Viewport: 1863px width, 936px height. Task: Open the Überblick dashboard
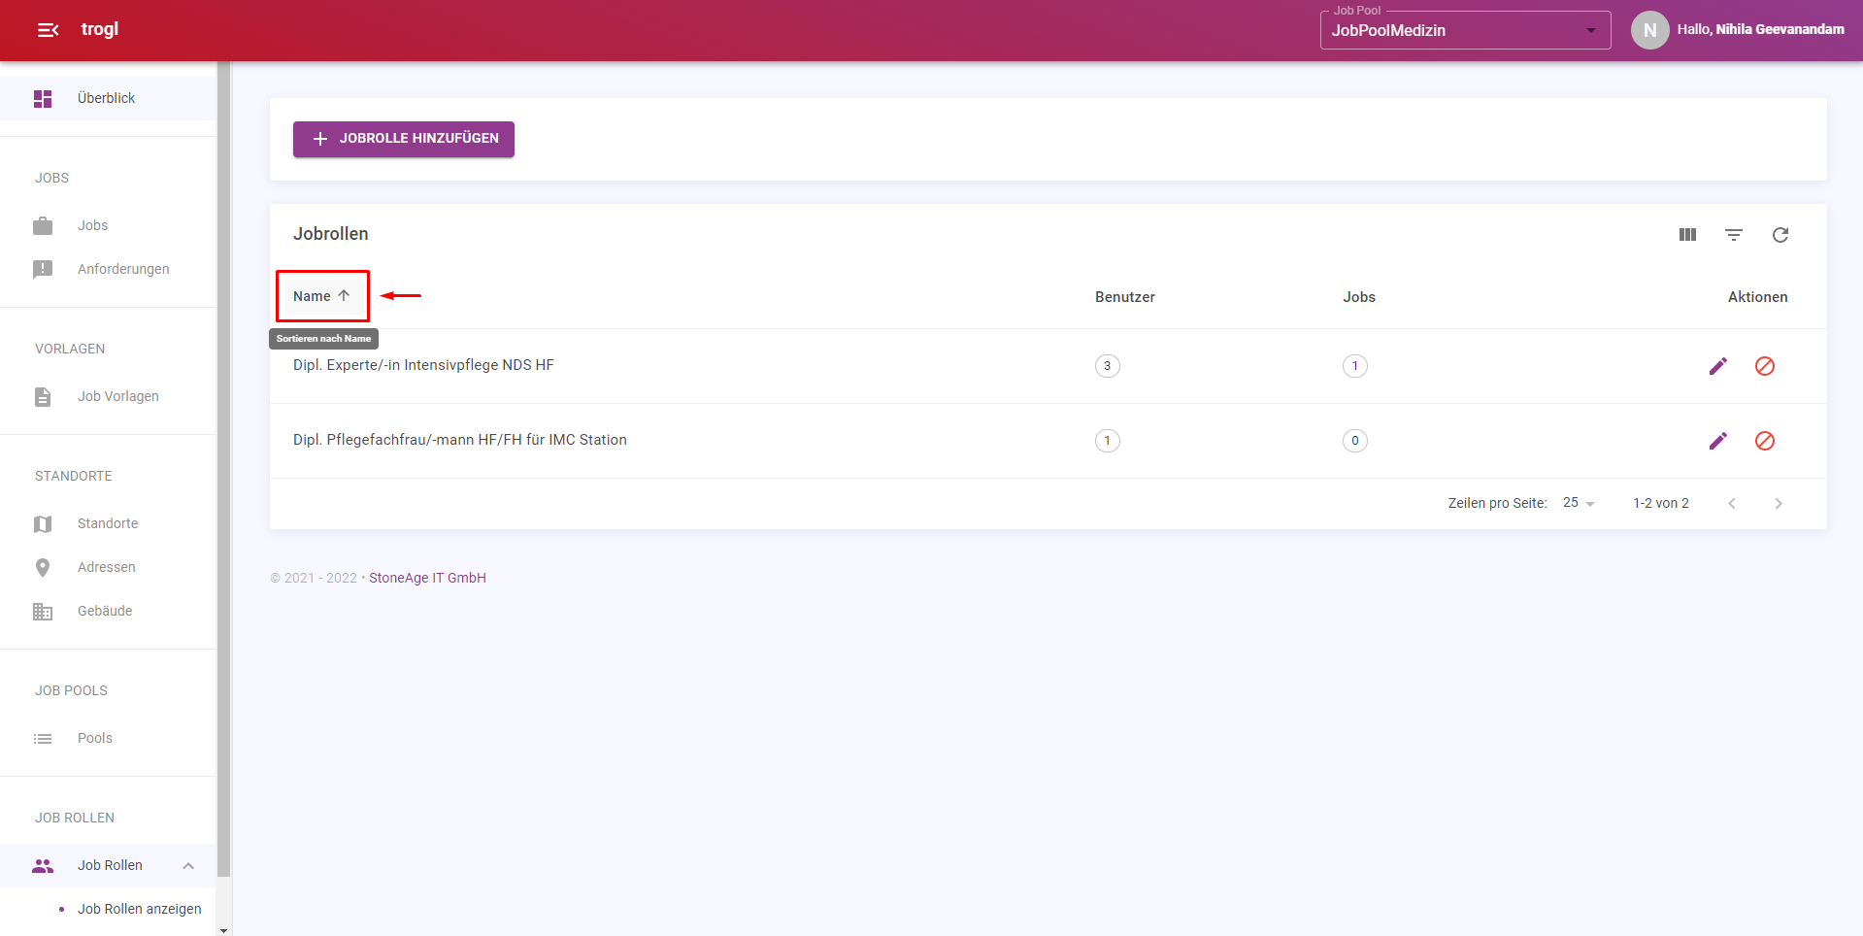click(108, 98)
